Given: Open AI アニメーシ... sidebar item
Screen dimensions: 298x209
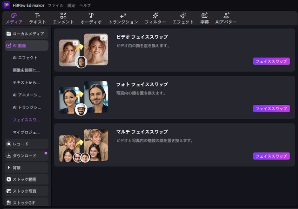Looking at the screenshot, I should tap(27, 95).
